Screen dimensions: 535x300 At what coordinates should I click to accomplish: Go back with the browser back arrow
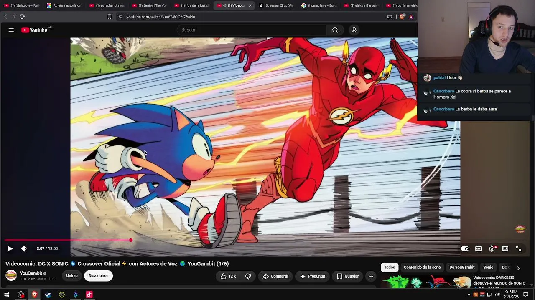(5, 17)
